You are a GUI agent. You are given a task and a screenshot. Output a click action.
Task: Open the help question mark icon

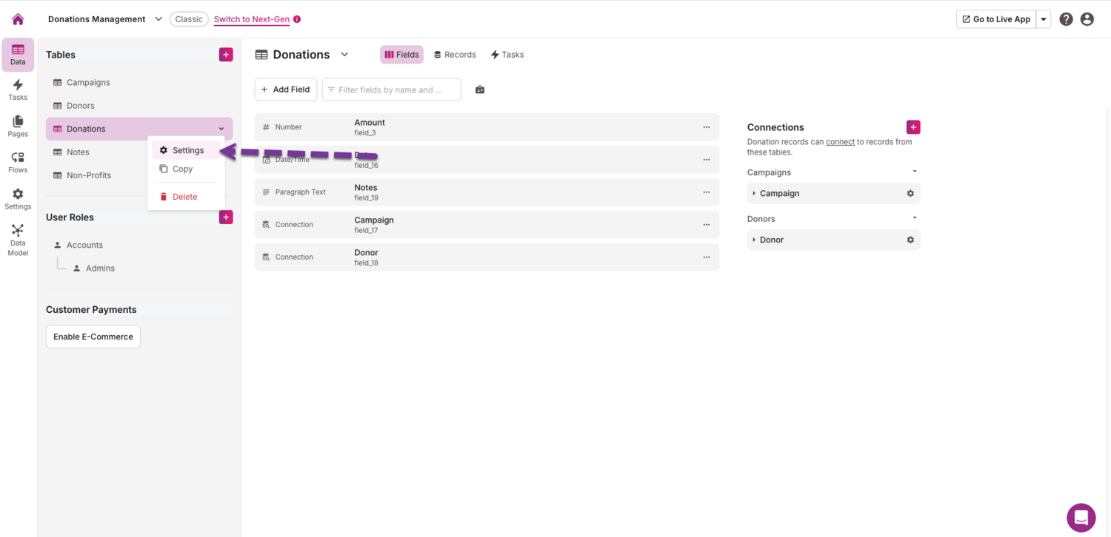tap(1066, 18)
